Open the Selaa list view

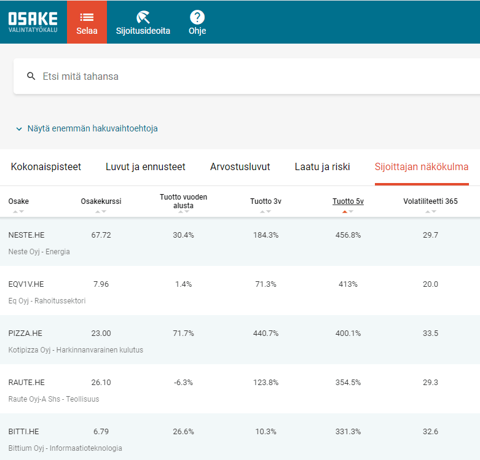pyautogui.click(x=87, y=22)
